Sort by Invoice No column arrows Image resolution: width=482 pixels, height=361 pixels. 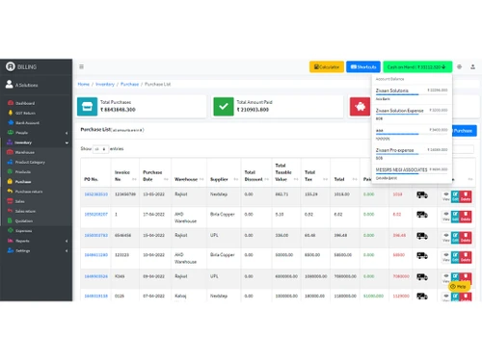pyautogui.click(x=134, y=179)
